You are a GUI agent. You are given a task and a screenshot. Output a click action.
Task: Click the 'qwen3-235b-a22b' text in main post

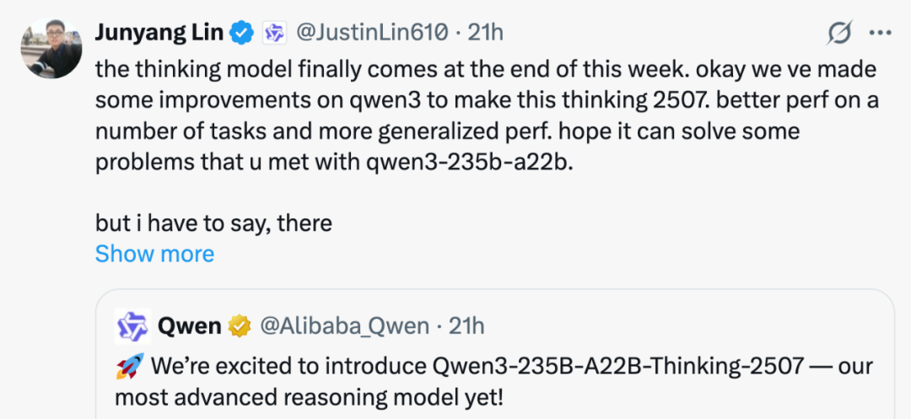click(x=469, y=163)
